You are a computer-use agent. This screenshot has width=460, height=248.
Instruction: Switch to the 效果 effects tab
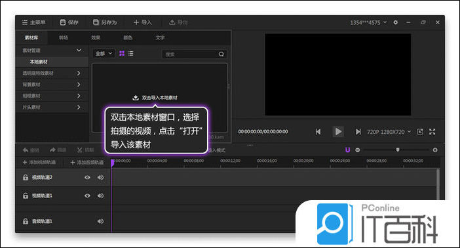[x=96, y=37]
